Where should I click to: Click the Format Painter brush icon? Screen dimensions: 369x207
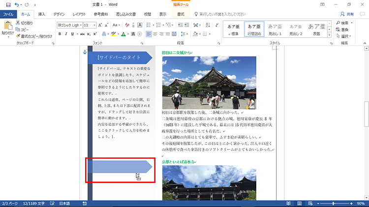pyautogui.click(x=18, y=36)
